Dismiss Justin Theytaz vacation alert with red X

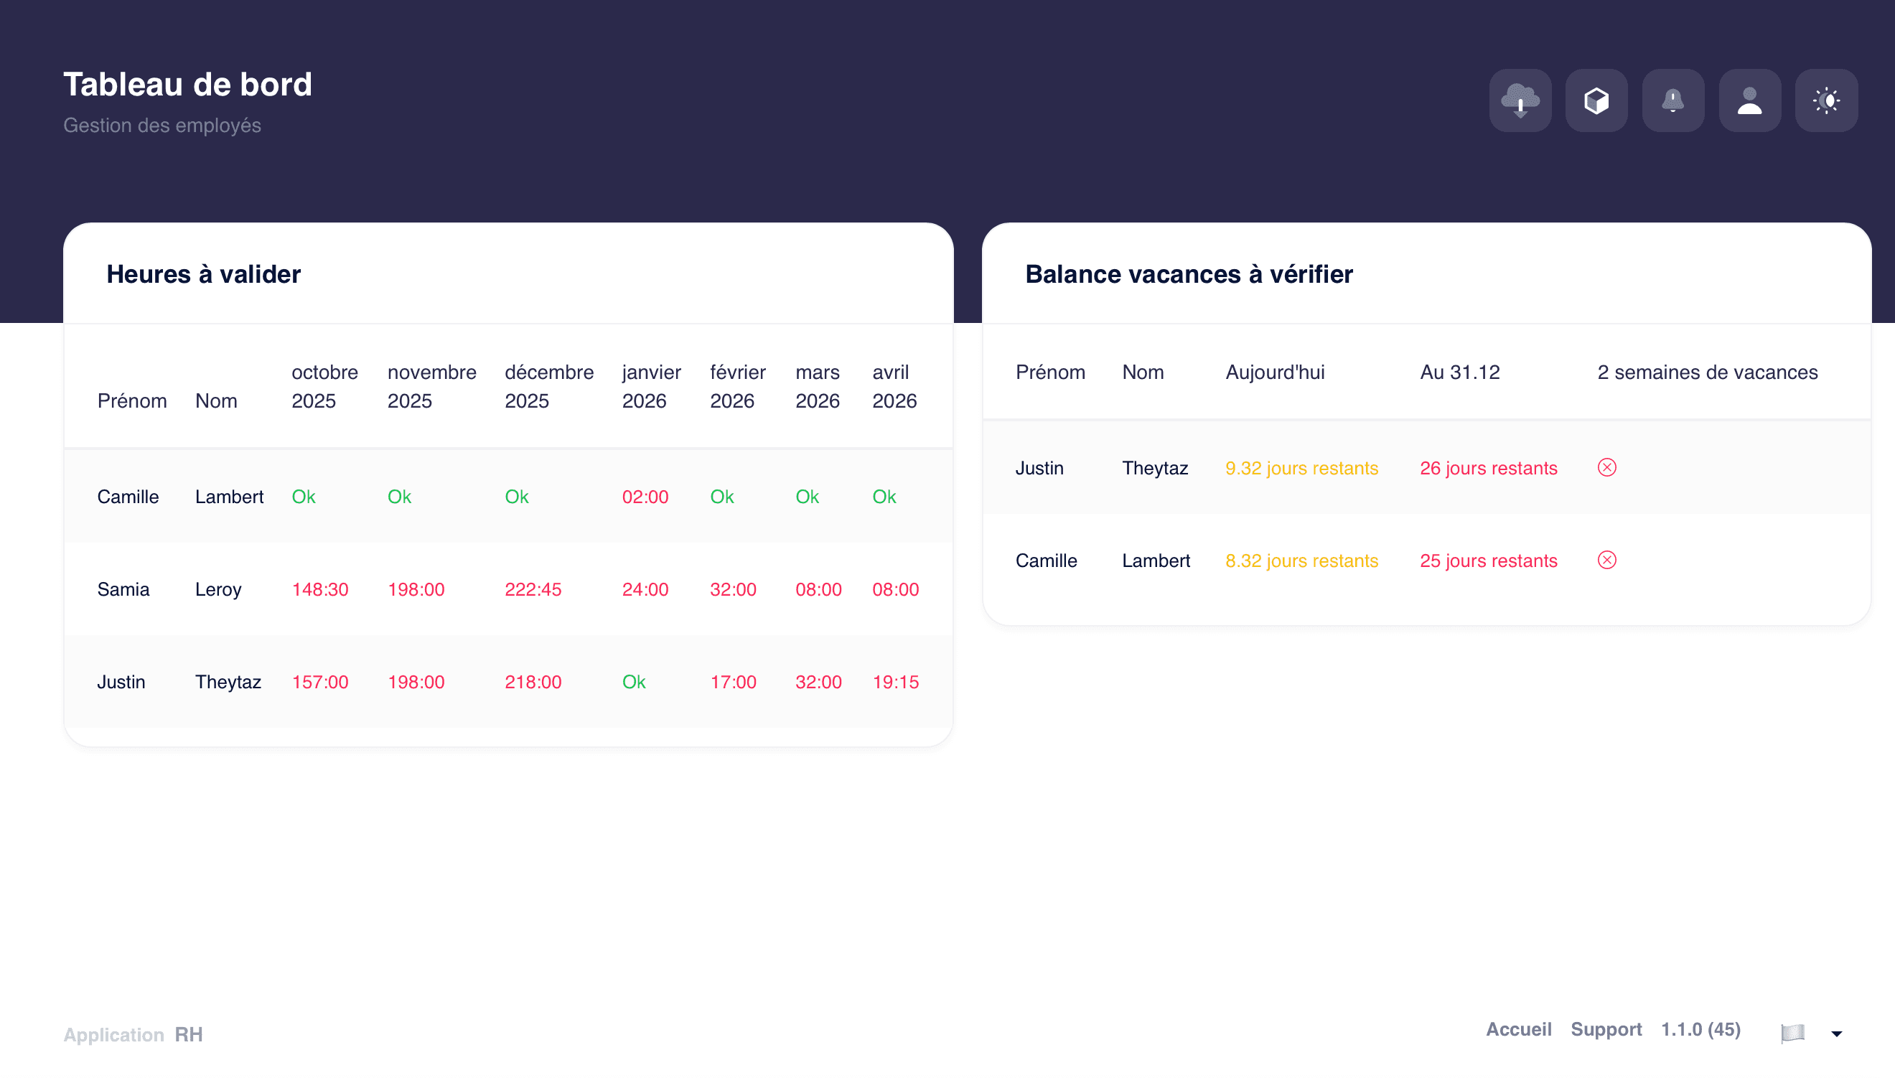pyautogui.click(x=1607, y=467)
